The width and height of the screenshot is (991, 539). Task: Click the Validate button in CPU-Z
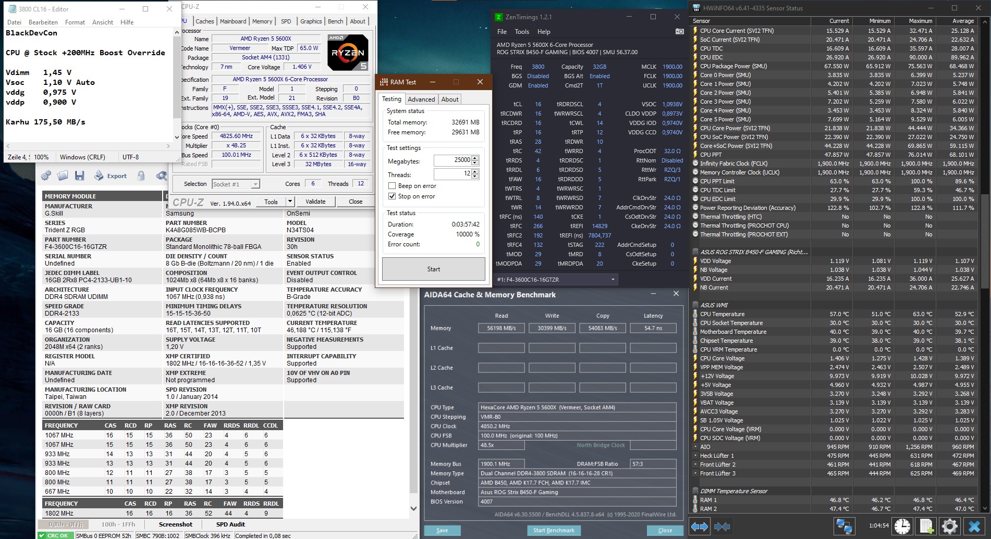(x=315, y=202)
